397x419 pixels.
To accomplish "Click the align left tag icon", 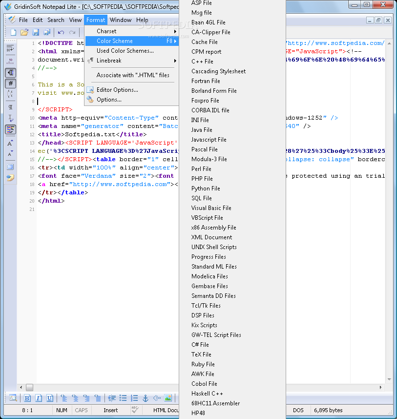I will [64, 398].
